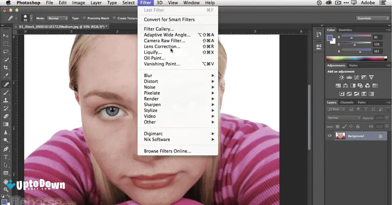The height and width of the screenshot is (205, 392).
Task: Hide the Background layer
Action: 330,136
